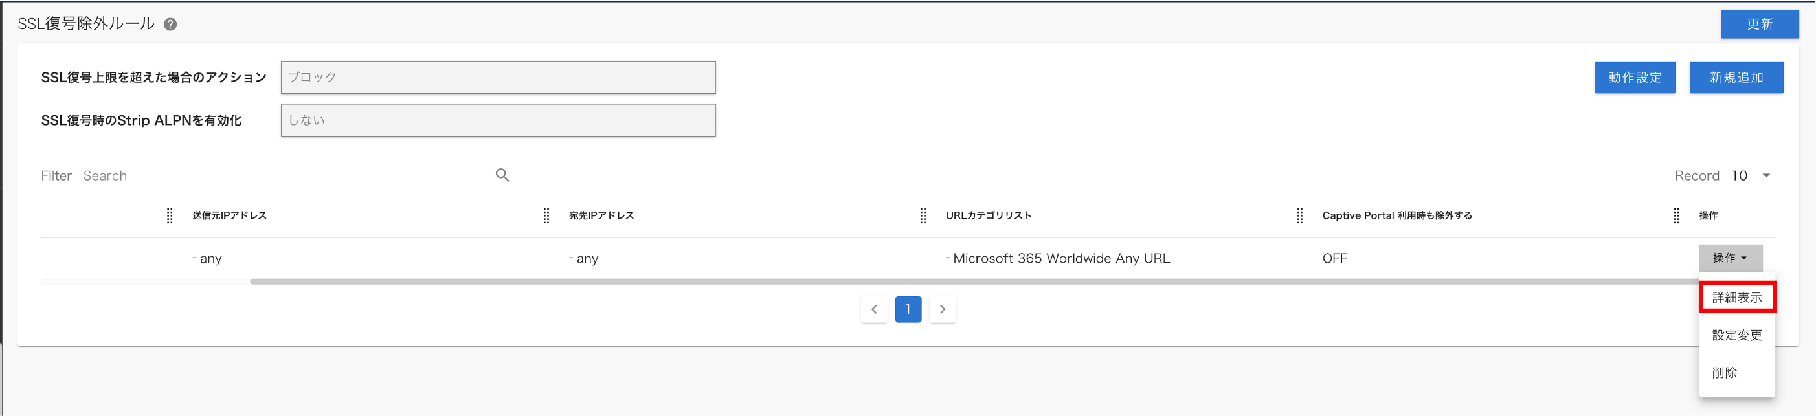Image resolution: width=1816 pixels, height=418 pixels.
Task: Click drag handle beside 宛先IPアドレス column
Action: pyautogui.click(x=546, y=215)
